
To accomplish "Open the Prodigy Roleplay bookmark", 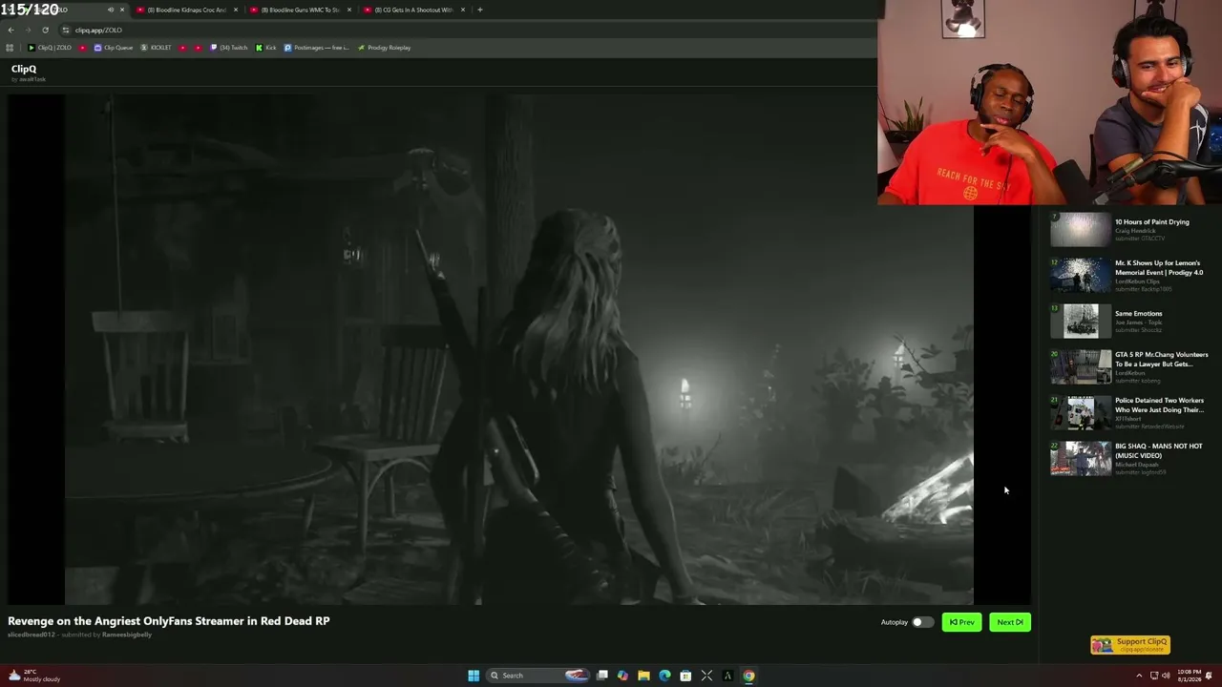I will coord(384,48).
